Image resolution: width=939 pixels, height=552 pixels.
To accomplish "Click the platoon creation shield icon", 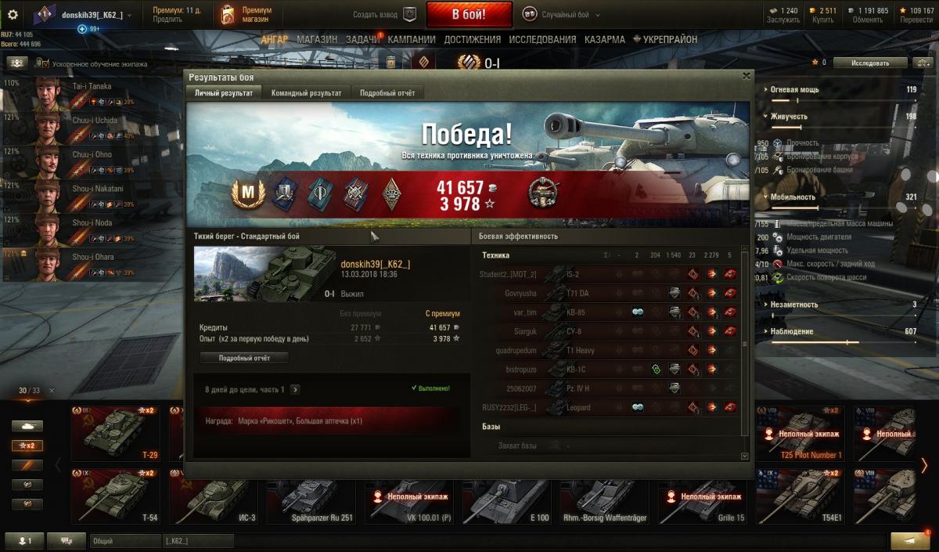I will (409, 14).
